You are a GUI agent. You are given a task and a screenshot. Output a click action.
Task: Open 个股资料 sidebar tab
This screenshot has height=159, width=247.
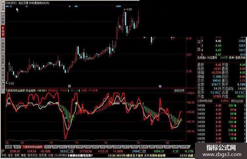pyautogui.click(x=3, y=45)
